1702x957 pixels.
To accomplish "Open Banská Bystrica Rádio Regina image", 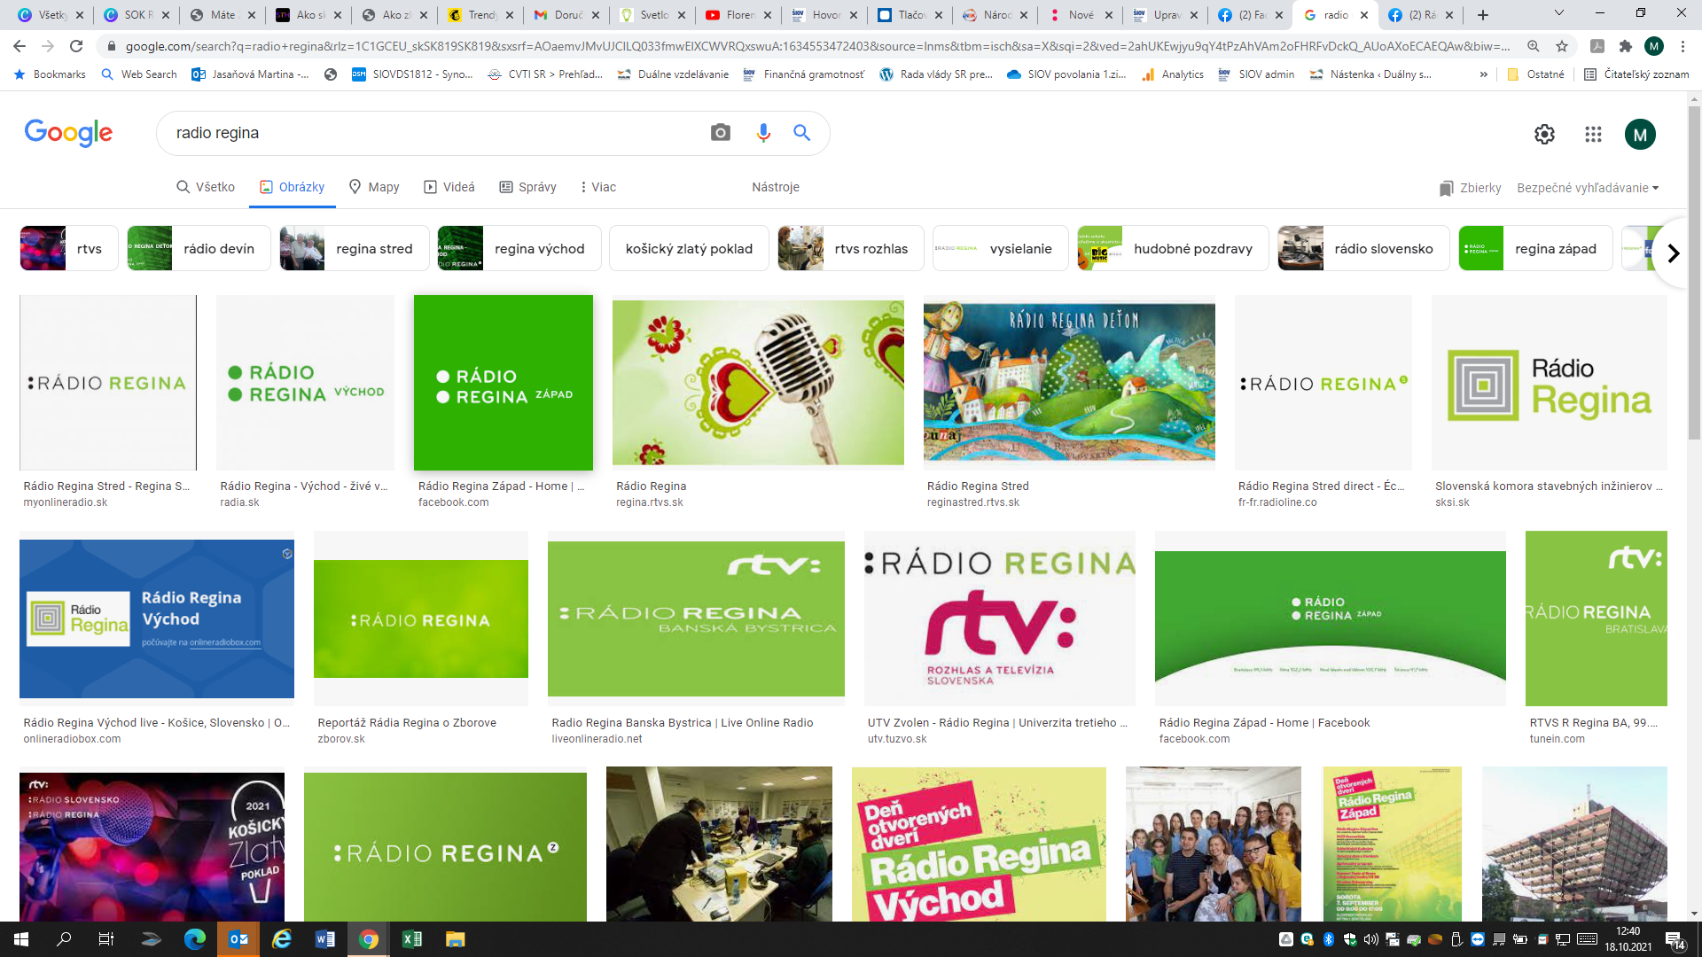I will pyautogui.click(x=696, y=619).
